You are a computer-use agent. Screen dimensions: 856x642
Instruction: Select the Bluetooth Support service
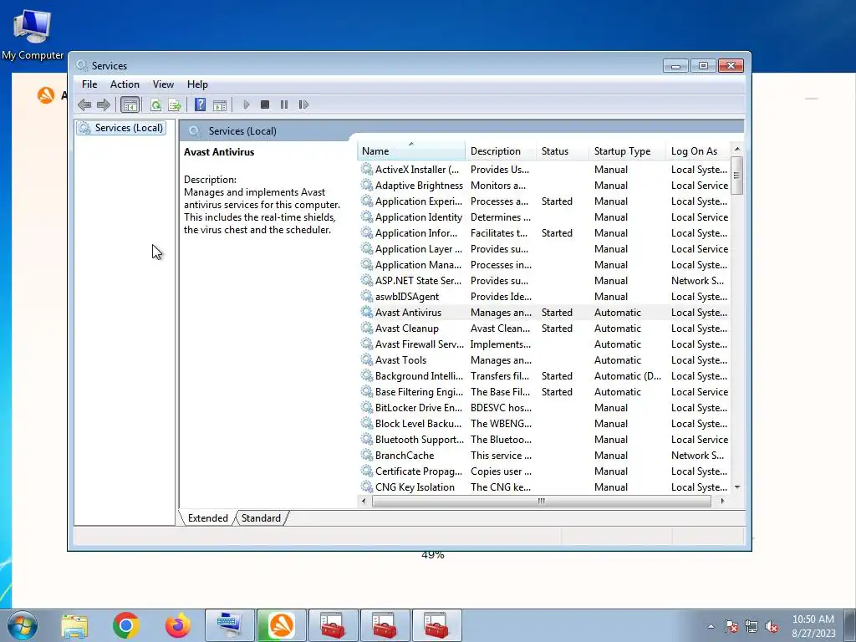click(x=544, y=439)
